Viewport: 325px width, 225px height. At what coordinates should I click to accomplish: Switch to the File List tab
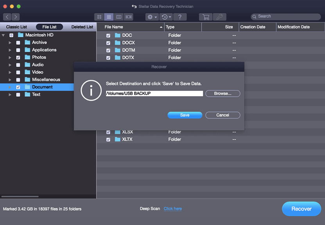coord(49,27)
